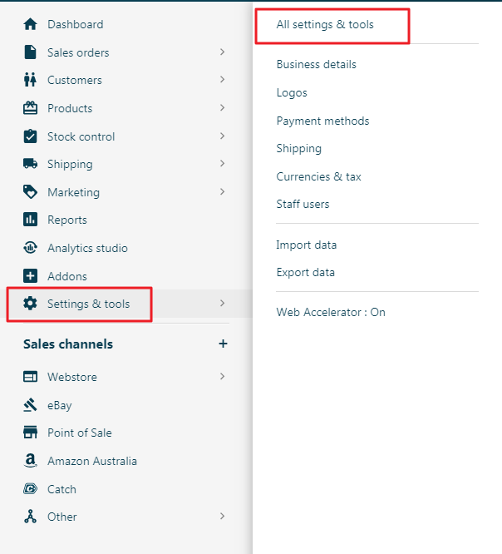Toggle Web Accelerator : On setting

(331, 312)
